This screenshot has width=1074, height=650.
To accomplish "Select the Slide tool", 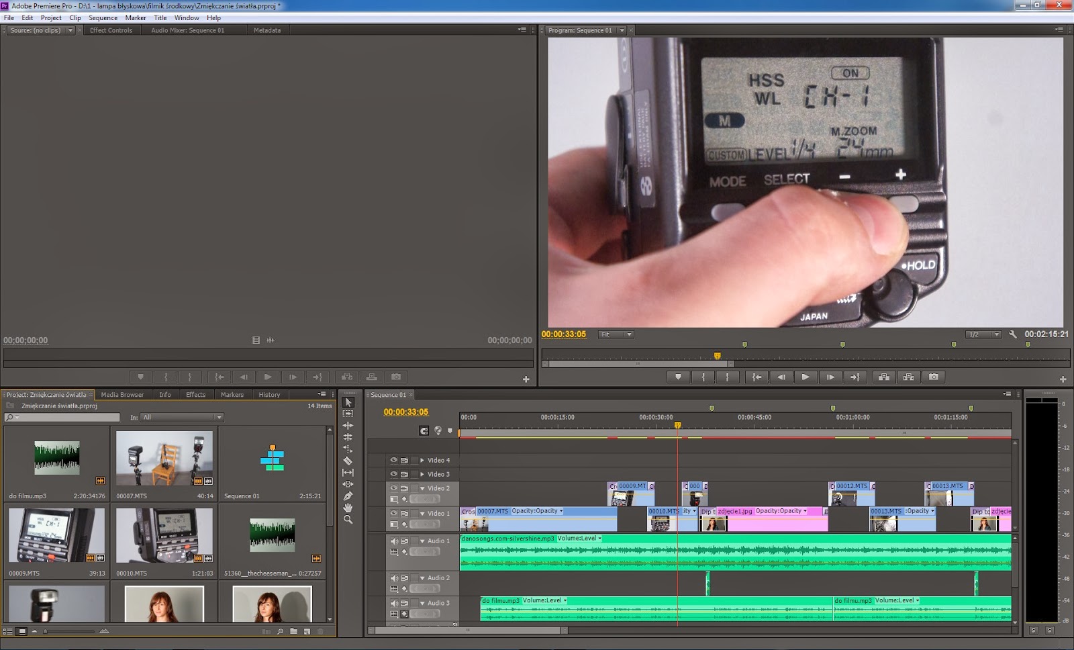I will point(348,484).
